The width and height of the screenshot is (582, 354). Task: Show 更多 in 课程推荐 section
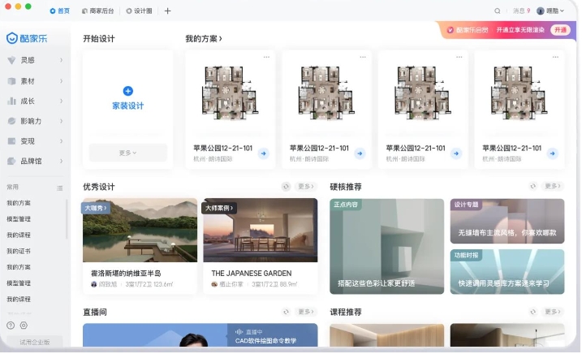pos(553,312)
